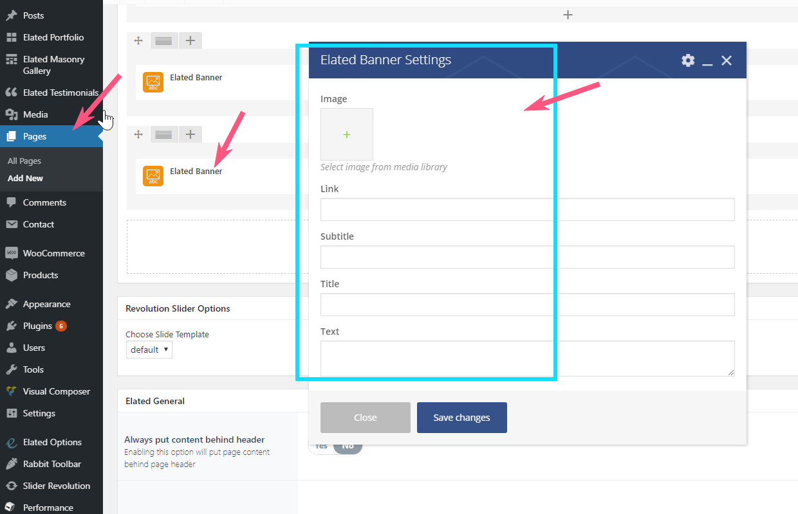Click first Elated Banner orange icon
The width and height of the screenshot is (798, 514).
point(153,82)
